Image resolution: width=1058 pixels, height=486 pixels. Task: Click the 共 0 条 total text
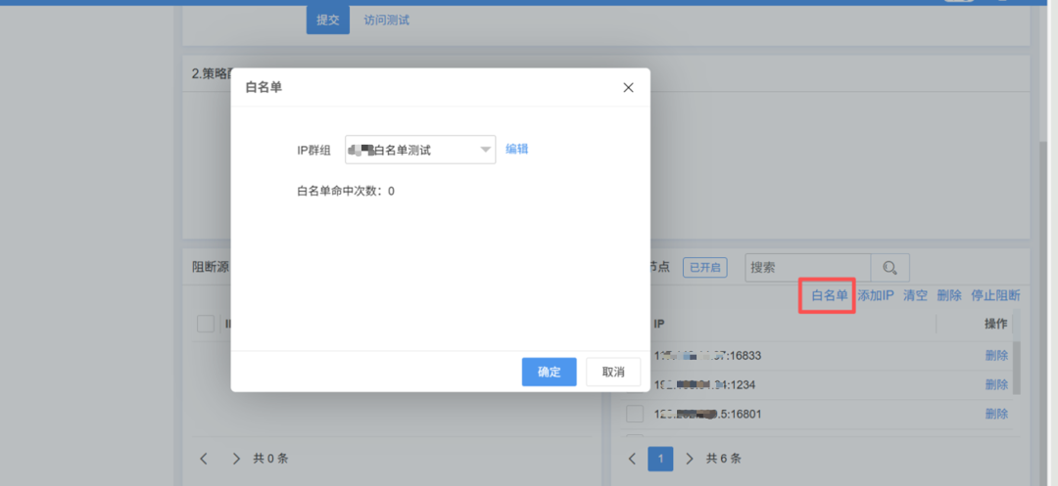point(270,459)
